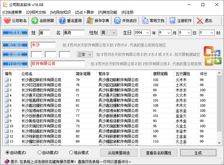
Task: Open the birth month dropdown
Action: pos(165,33)
